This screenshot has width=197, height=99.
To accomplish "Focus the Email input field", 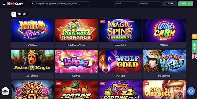I will coord(126,4).
